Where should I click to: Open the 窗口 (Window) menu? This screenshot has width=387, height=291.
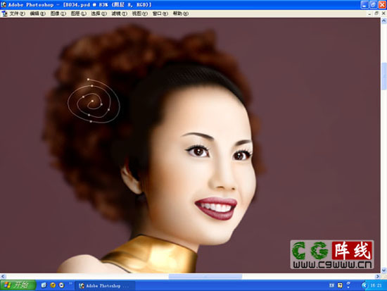160,13
